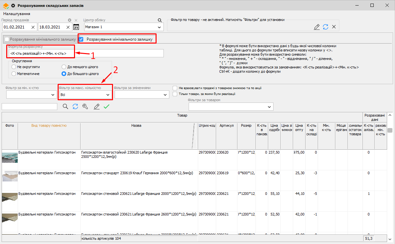Click the magnifier icon next to the table search box

tap(65, 106)
